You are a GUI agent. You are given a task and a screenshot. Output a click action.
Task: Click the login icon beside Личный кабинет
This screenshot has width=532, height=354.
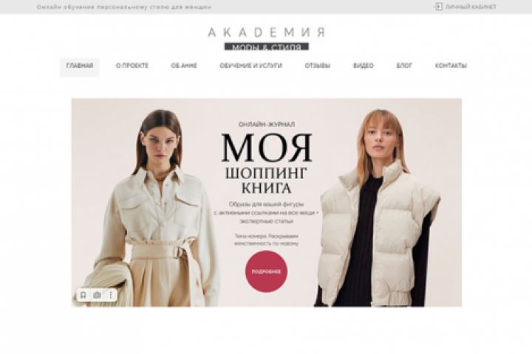pyautogui.click(x=438, y=7)
